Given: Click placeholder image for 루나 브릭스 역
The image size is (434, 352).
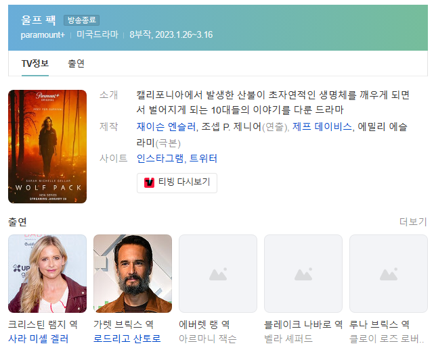Looking at the screenshot, I should point(389,274).
